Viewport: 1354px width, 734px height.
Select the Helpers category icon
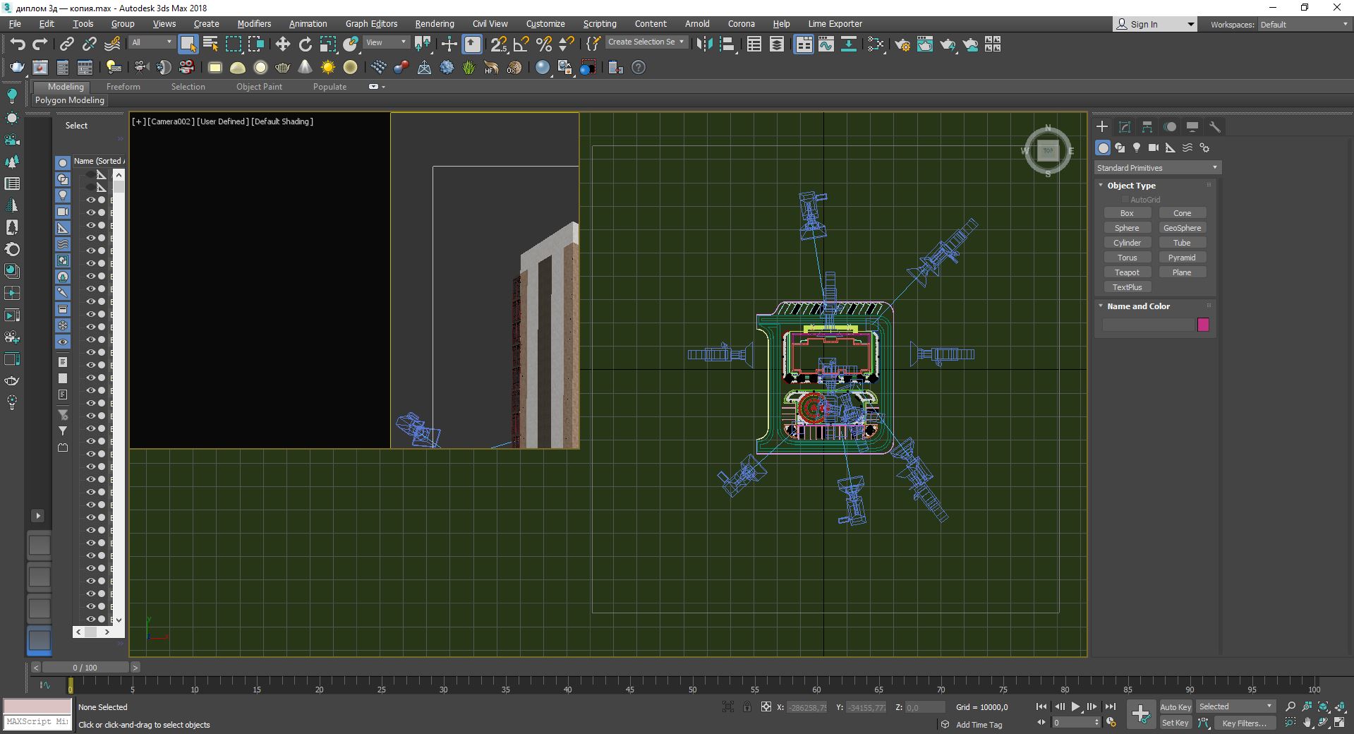1171,148
